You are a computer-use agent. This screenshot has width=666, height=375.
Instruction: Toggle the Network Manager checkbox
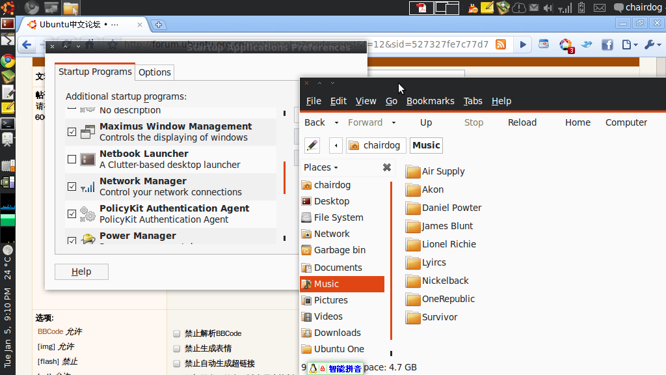72,186
